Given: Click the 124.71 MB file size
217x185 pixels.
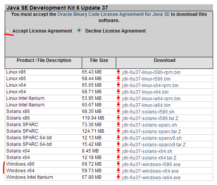Looking at the screenshot, I should (x=93, y=131).
